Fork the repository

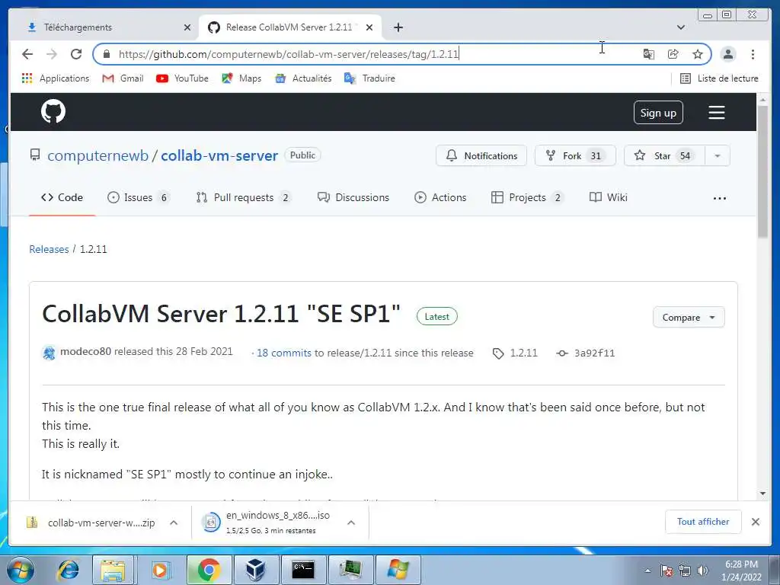point(575,155)
